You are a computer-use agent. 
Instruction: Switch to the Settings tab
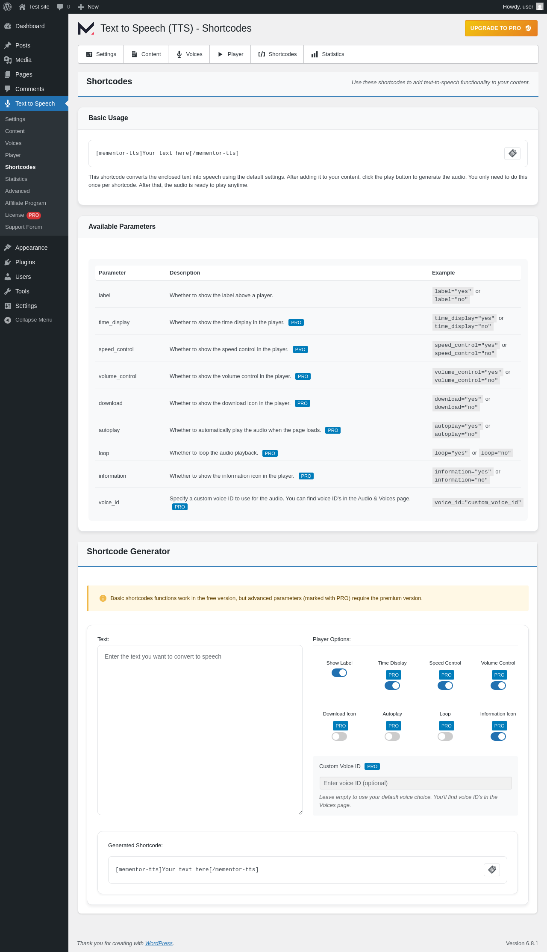coord(101,54)
